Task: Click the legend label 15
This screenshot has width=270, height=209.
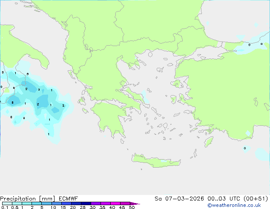Action: click(x=63, y=207)
